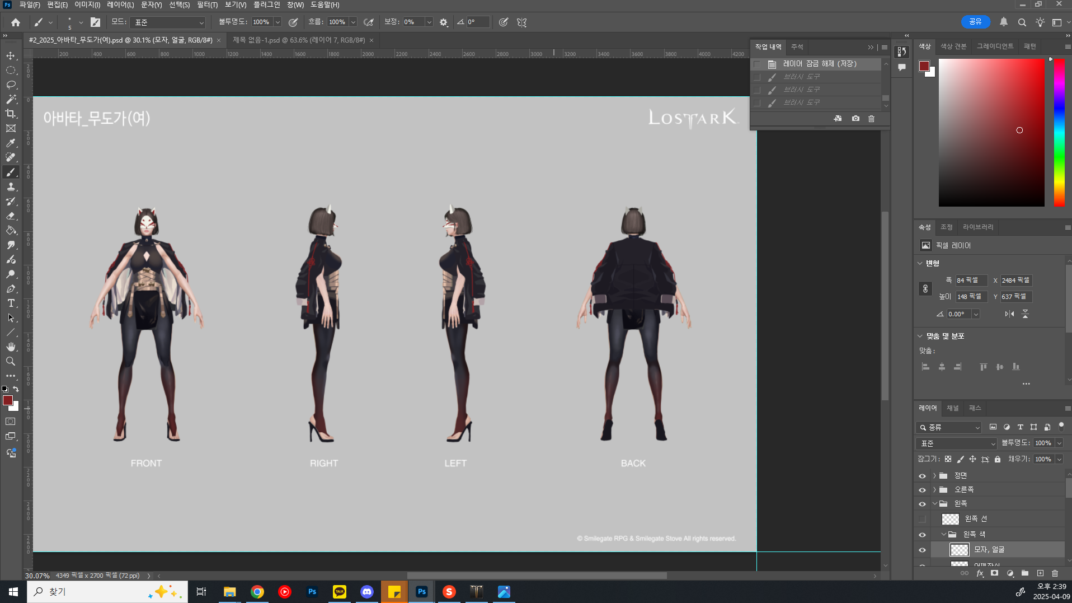Open 불투명도 dropdown in options bar
This screenshot has height=603, width=1072.
click(278, 22)
